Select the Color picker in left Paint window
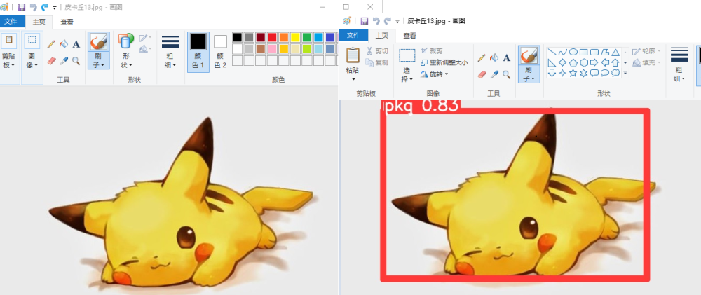 [64, 60]
